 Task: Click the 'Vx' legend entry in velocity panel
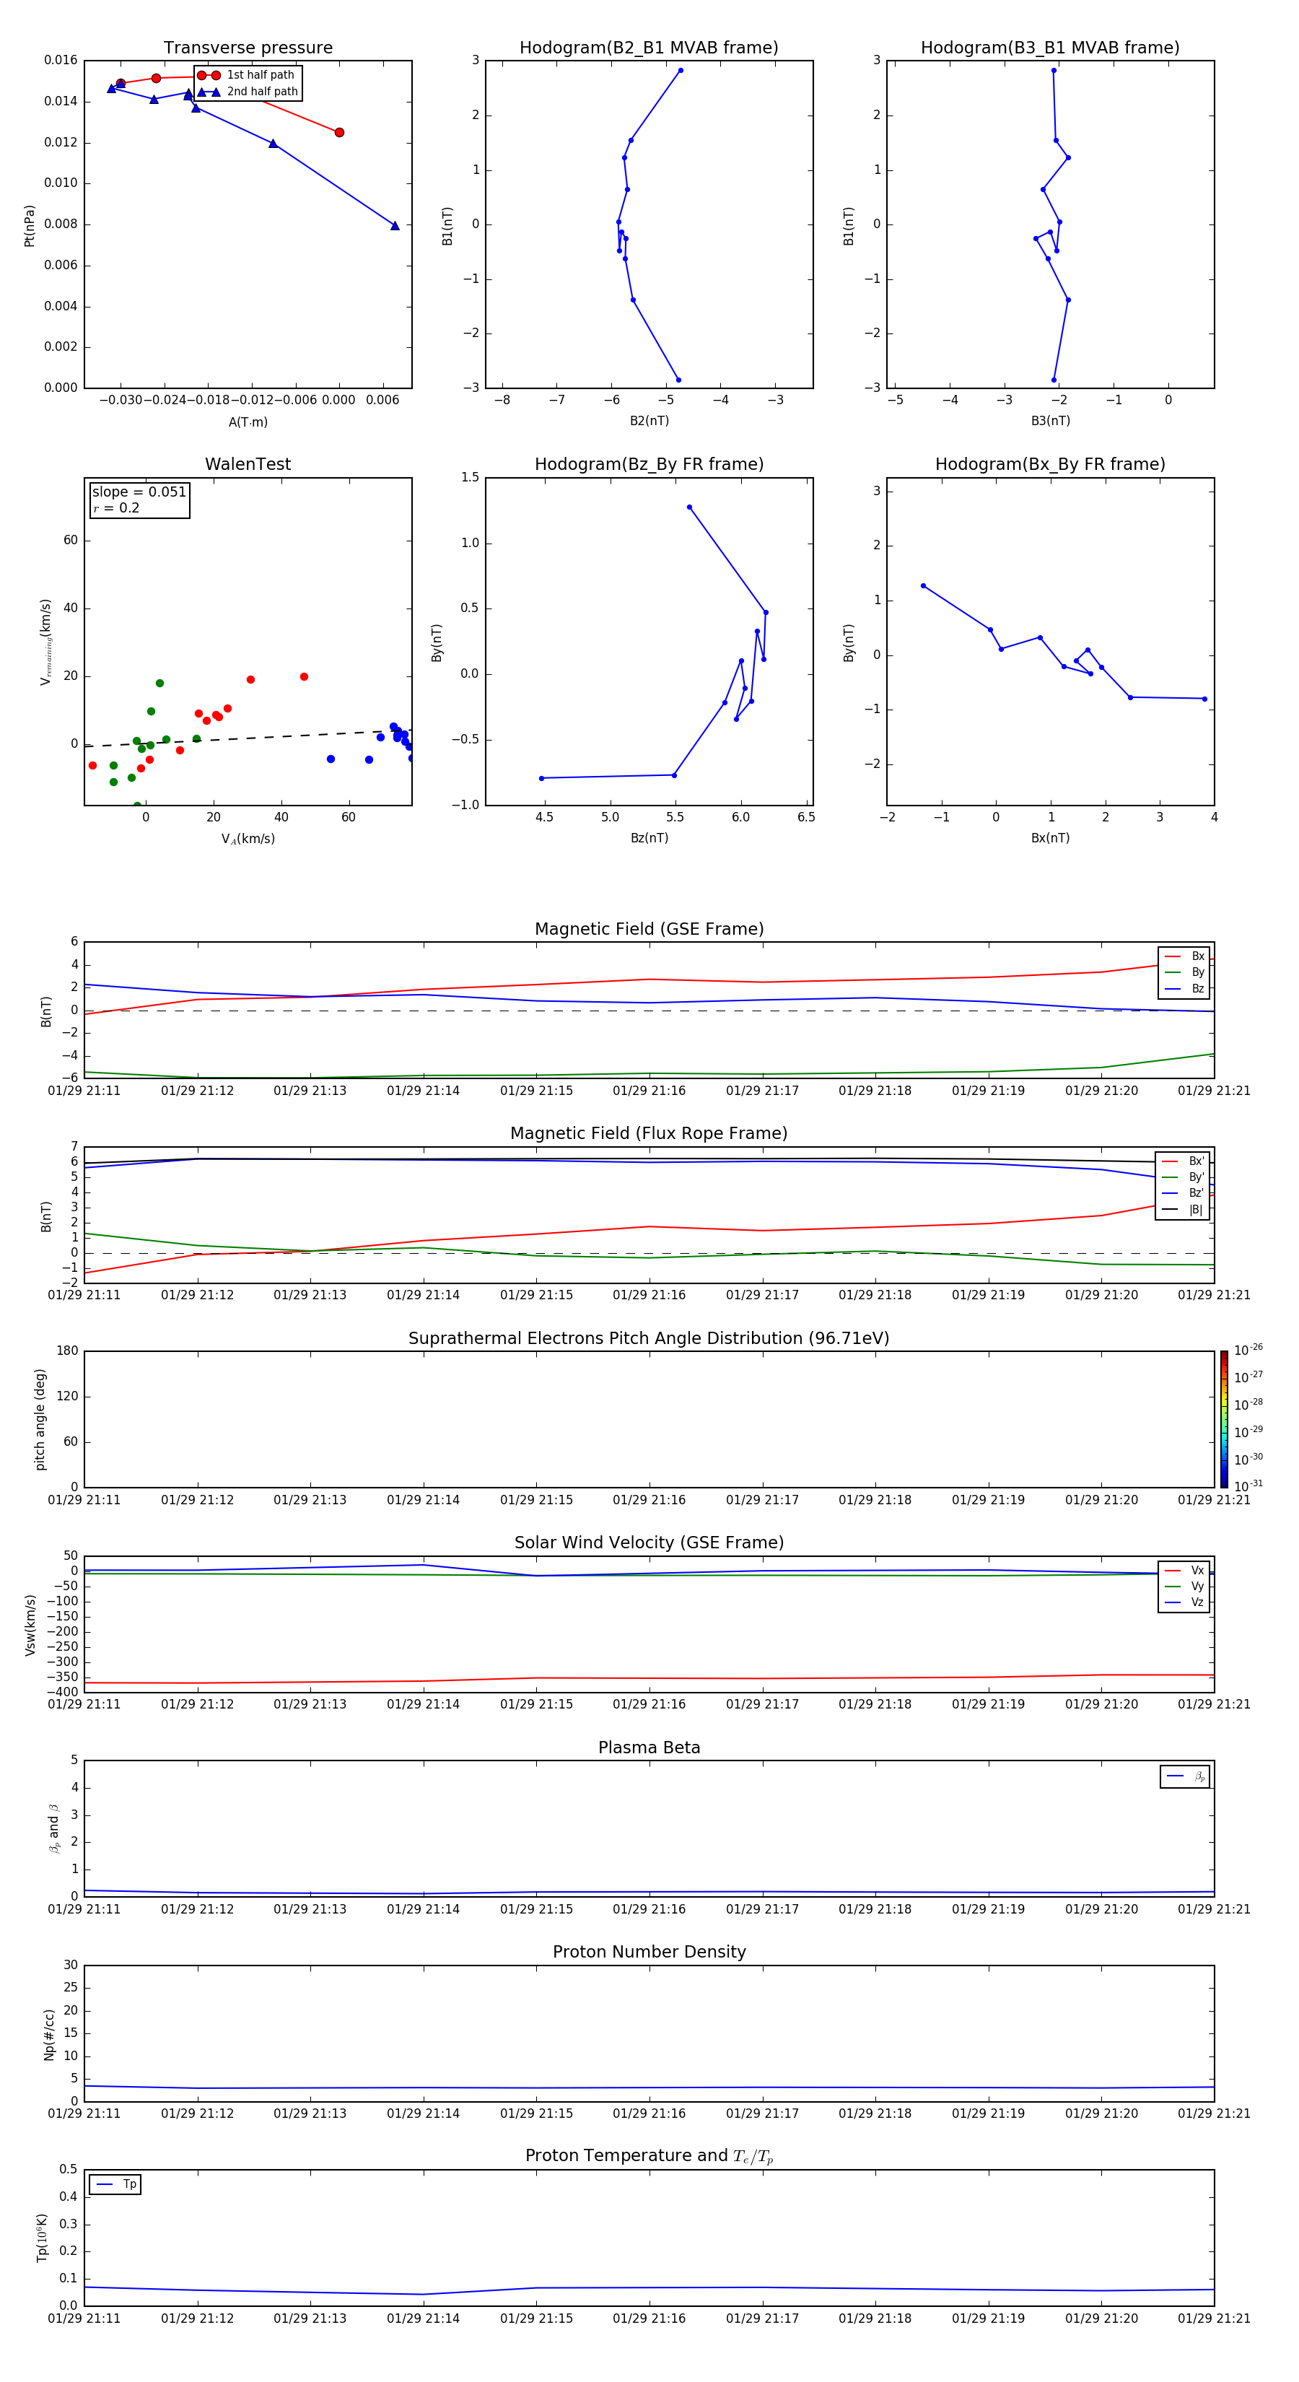point(1184,1570)
